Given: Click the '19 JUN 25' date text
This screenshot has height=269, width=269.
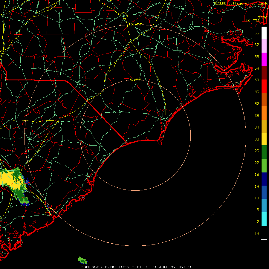Looking at the screenshot, I should [163, 267].
